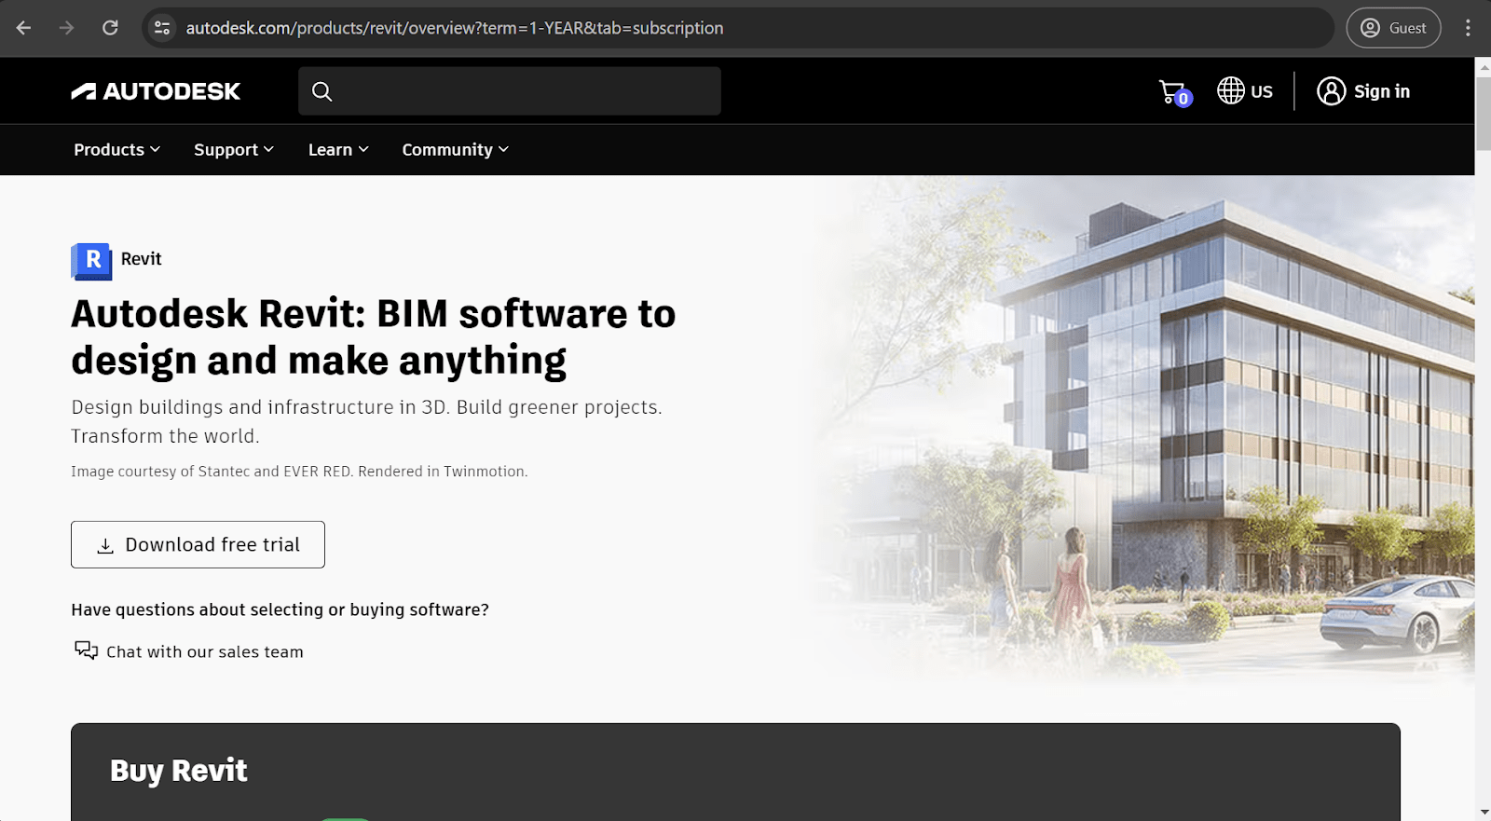Screen dimensions: 1491x821
Task: Expand the Products menu
Action: click(117, 150)
